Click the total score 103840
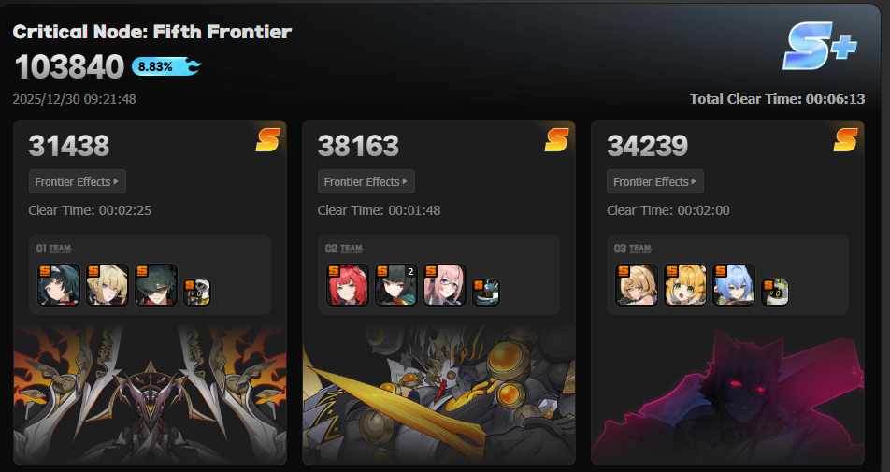Viewport: 890px width, 472px height. point(69,67)
